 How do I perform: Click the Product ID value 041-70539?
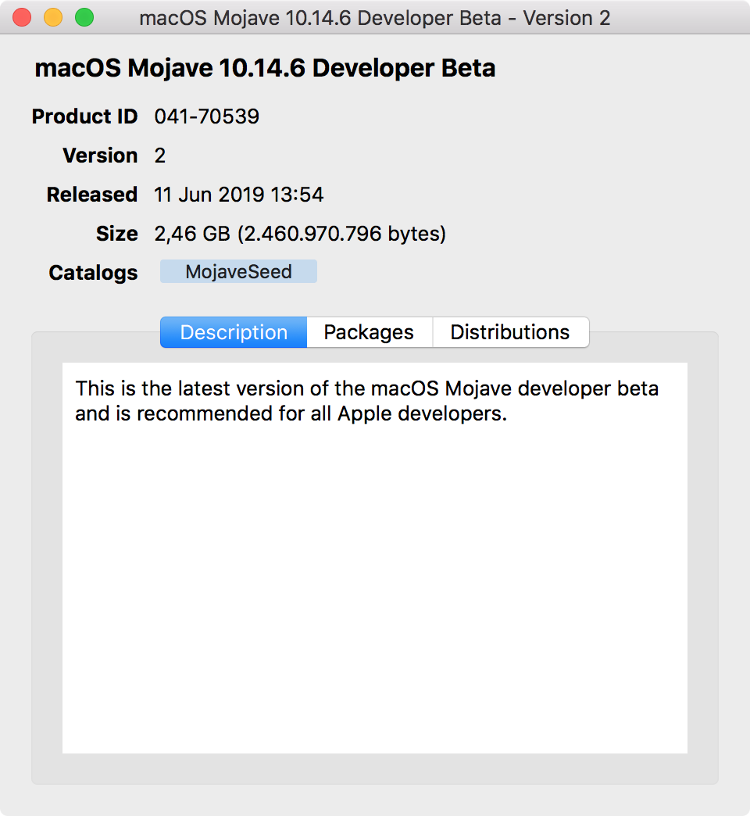tap(206, 116)
